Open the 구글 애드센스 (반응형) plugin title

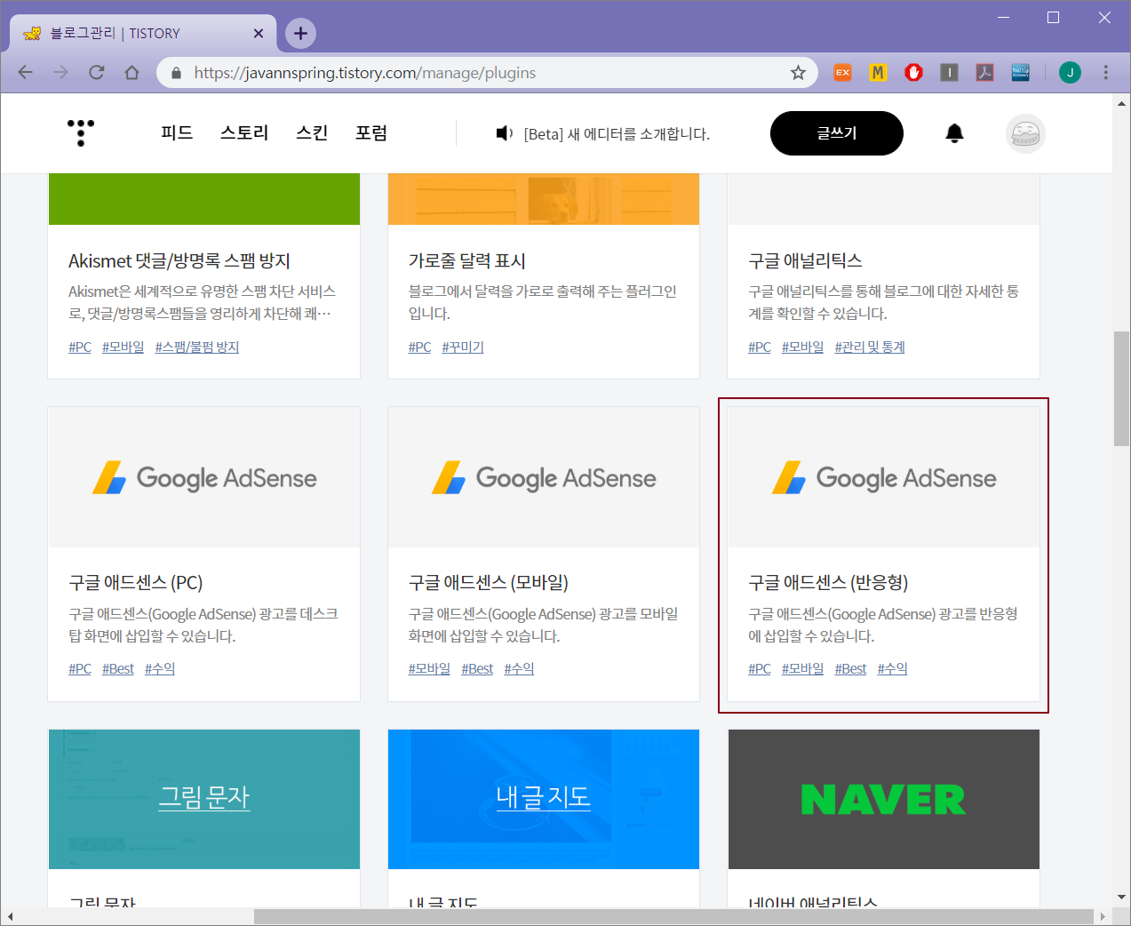828,583
